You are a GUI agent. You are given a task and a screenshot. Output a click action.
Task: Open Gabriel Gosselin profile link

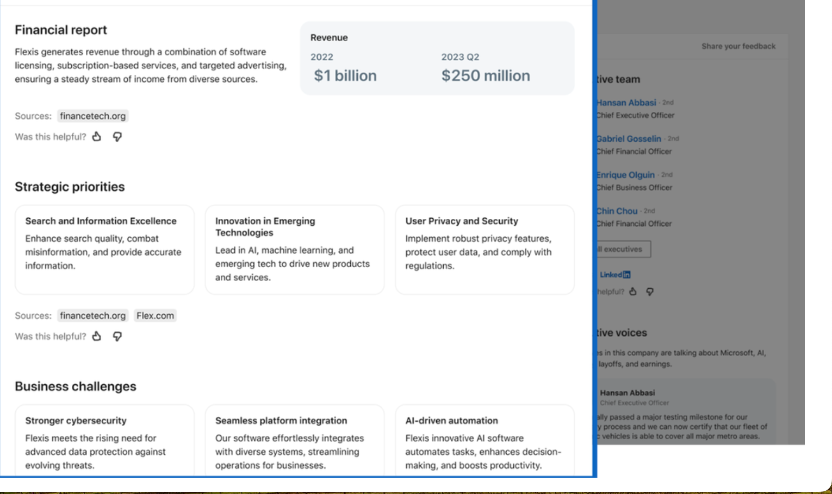629,138
